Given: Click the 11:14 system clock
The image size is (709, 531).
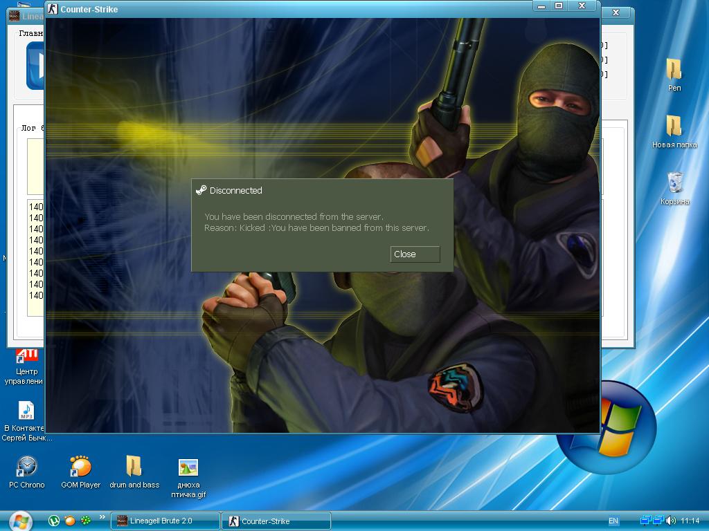Looking at the screenshot, I should (690, 521).
